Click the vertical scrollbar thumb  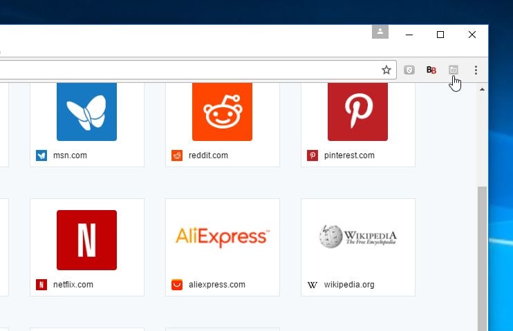tap(483, 258)
